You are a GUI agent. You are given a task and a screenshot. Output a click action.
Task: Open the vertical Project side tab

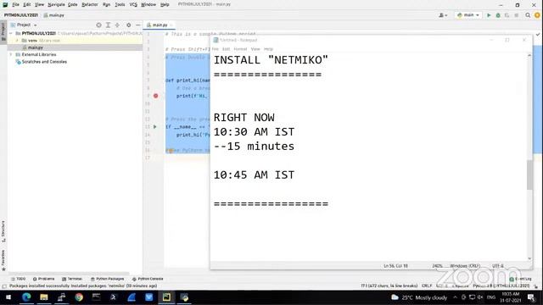tap(3, 31)
